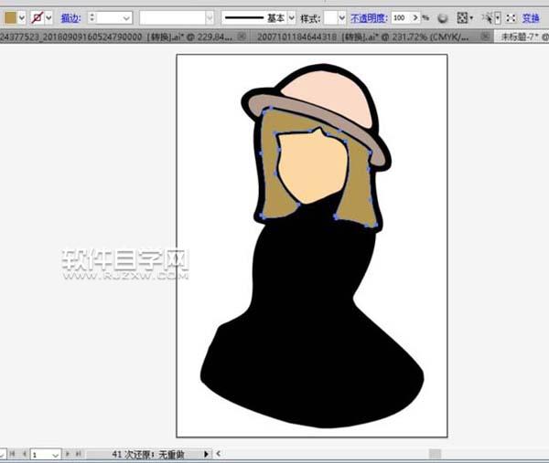This screenshot has width=549, height=463.
Task: Click the status bar arrow after 无重做
Action: click(x=206, y=454)
